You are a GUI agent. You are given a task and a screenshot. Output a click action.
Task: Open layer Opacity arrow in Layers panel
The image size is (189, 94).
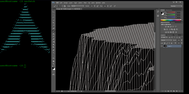point(181,40)
